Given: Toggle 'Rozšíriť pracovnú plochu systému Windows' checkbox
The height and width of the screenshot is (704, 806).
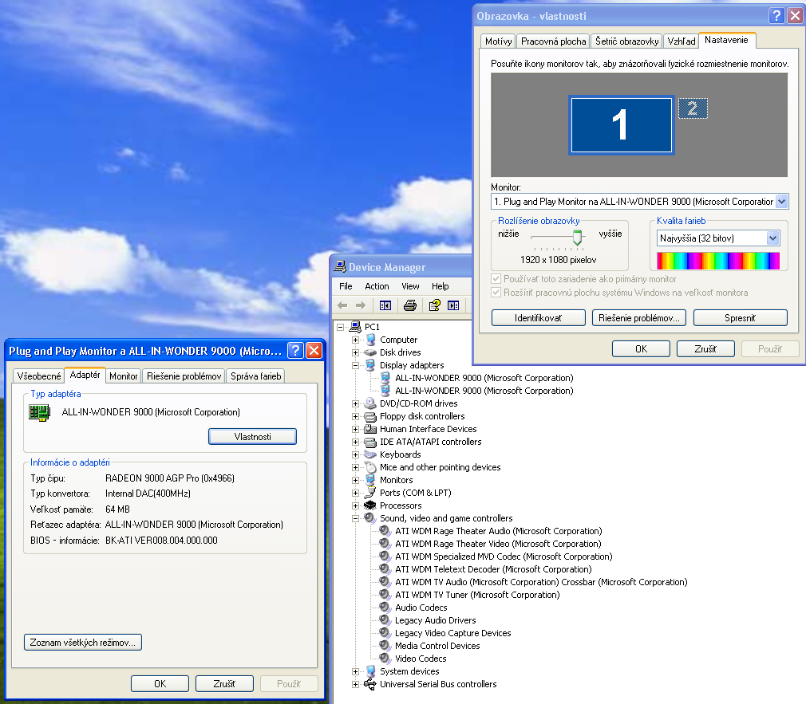Looking at the screenshot, I should (496, 293).
